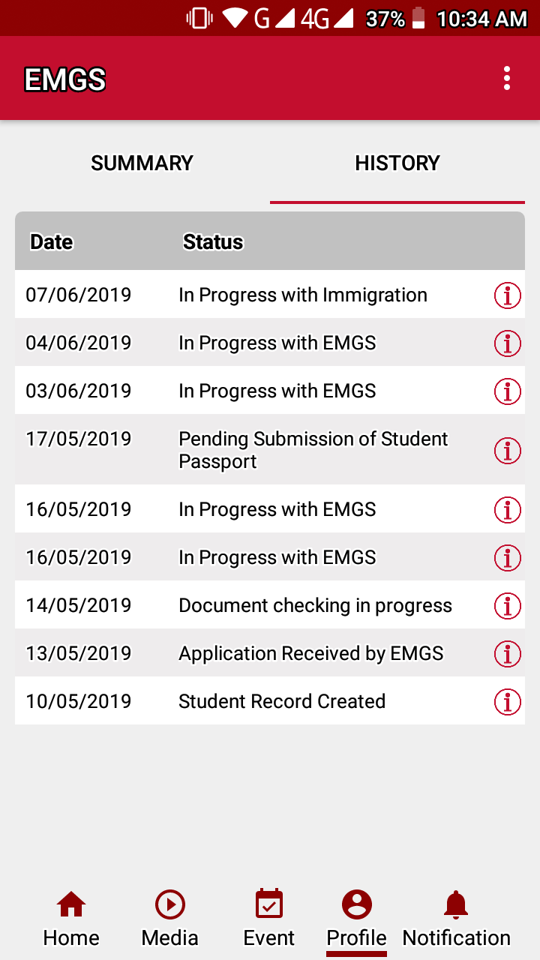Screen dimensions: 540x960
Task: Open the Notification bell tab
Action: pos(456,919)
